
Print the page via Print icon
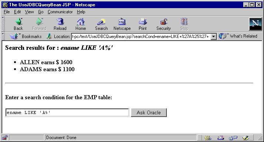point(143,24)
